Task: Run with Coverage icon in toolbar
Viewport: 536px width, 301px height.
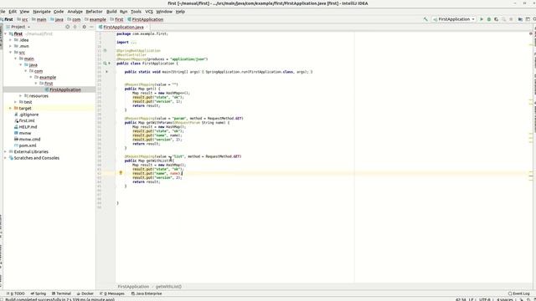Action: point(497,19)
